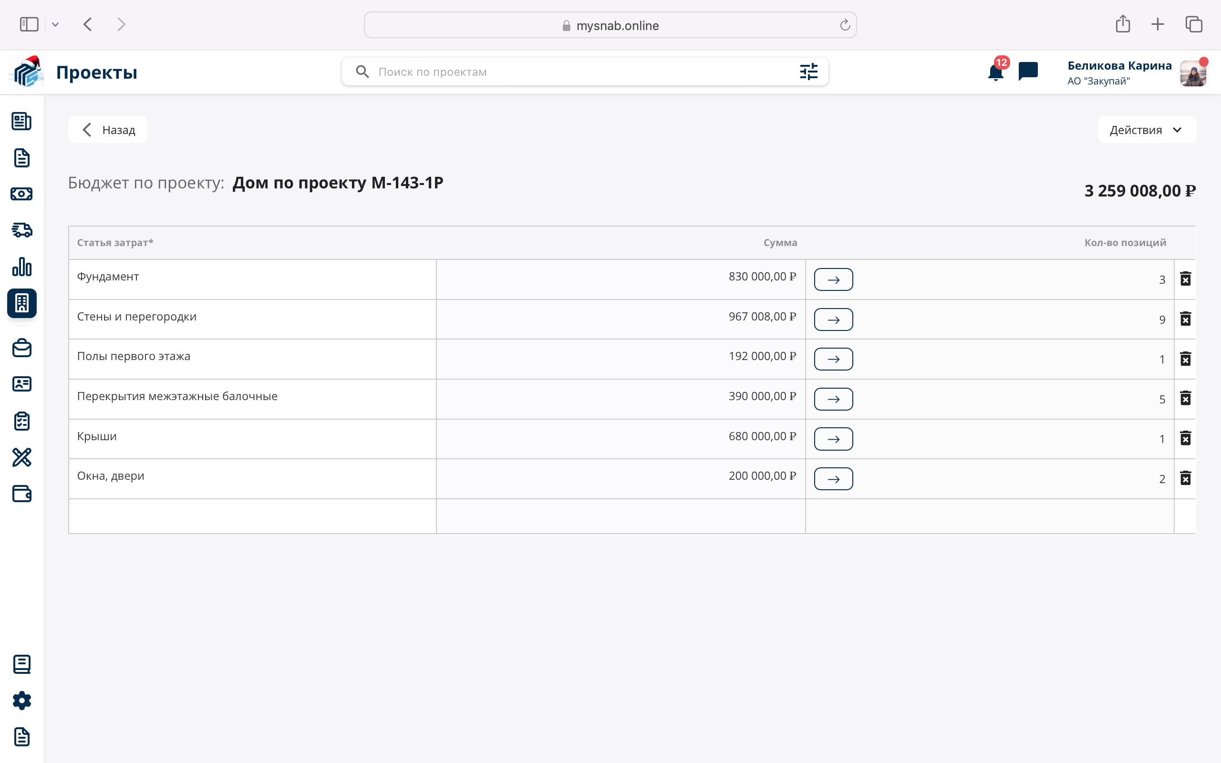
Task: Open the money payments sidebar icon
Action: pyautogui.click(x=21, y=194)
